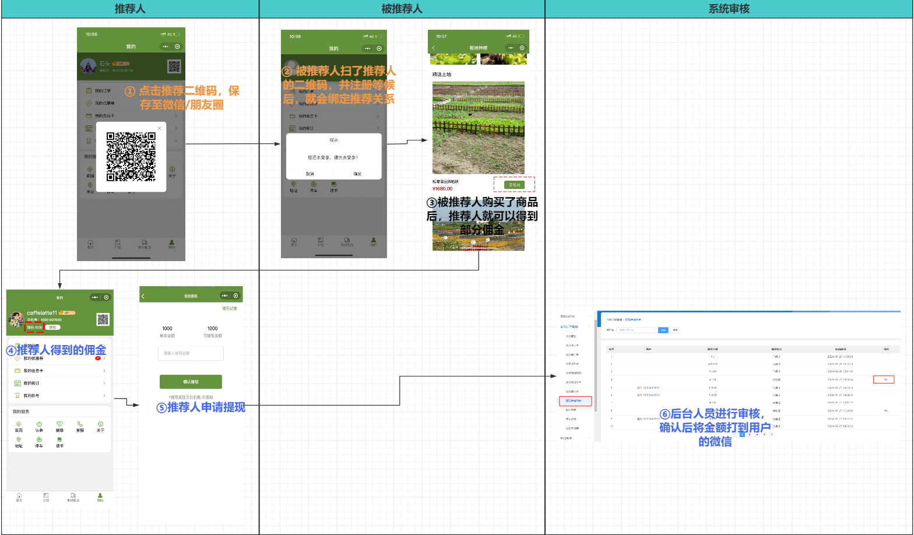Expand chevron on caffelatte11's 我的会员卡 row
The width and height of the screenshot is (914, 535).
[104, 371]
